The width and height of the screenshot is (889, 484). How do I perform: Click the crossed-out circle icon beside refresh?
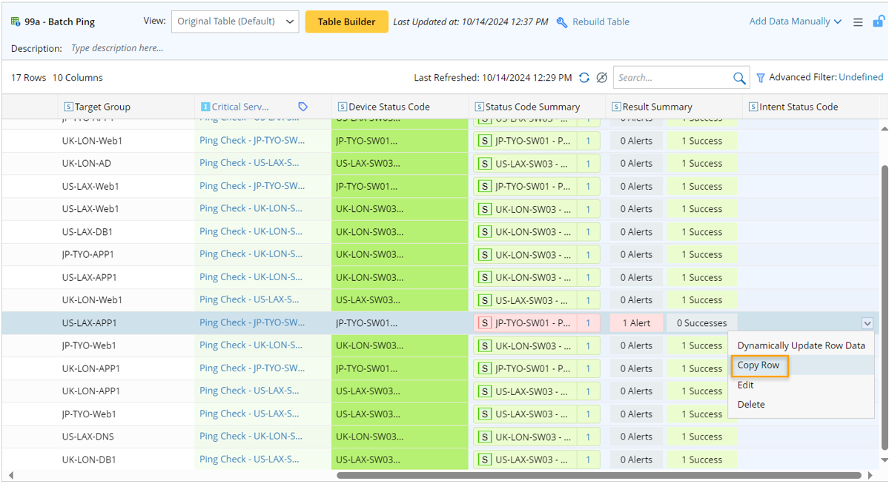pyautogui.click(x=602, y=78)
